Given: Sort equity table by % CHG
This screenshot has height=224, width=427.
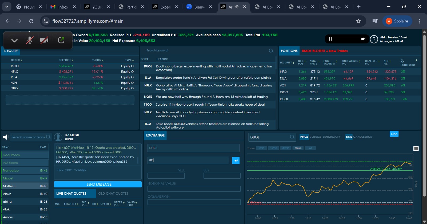Looking at the screenshot, I should point(98,60).
